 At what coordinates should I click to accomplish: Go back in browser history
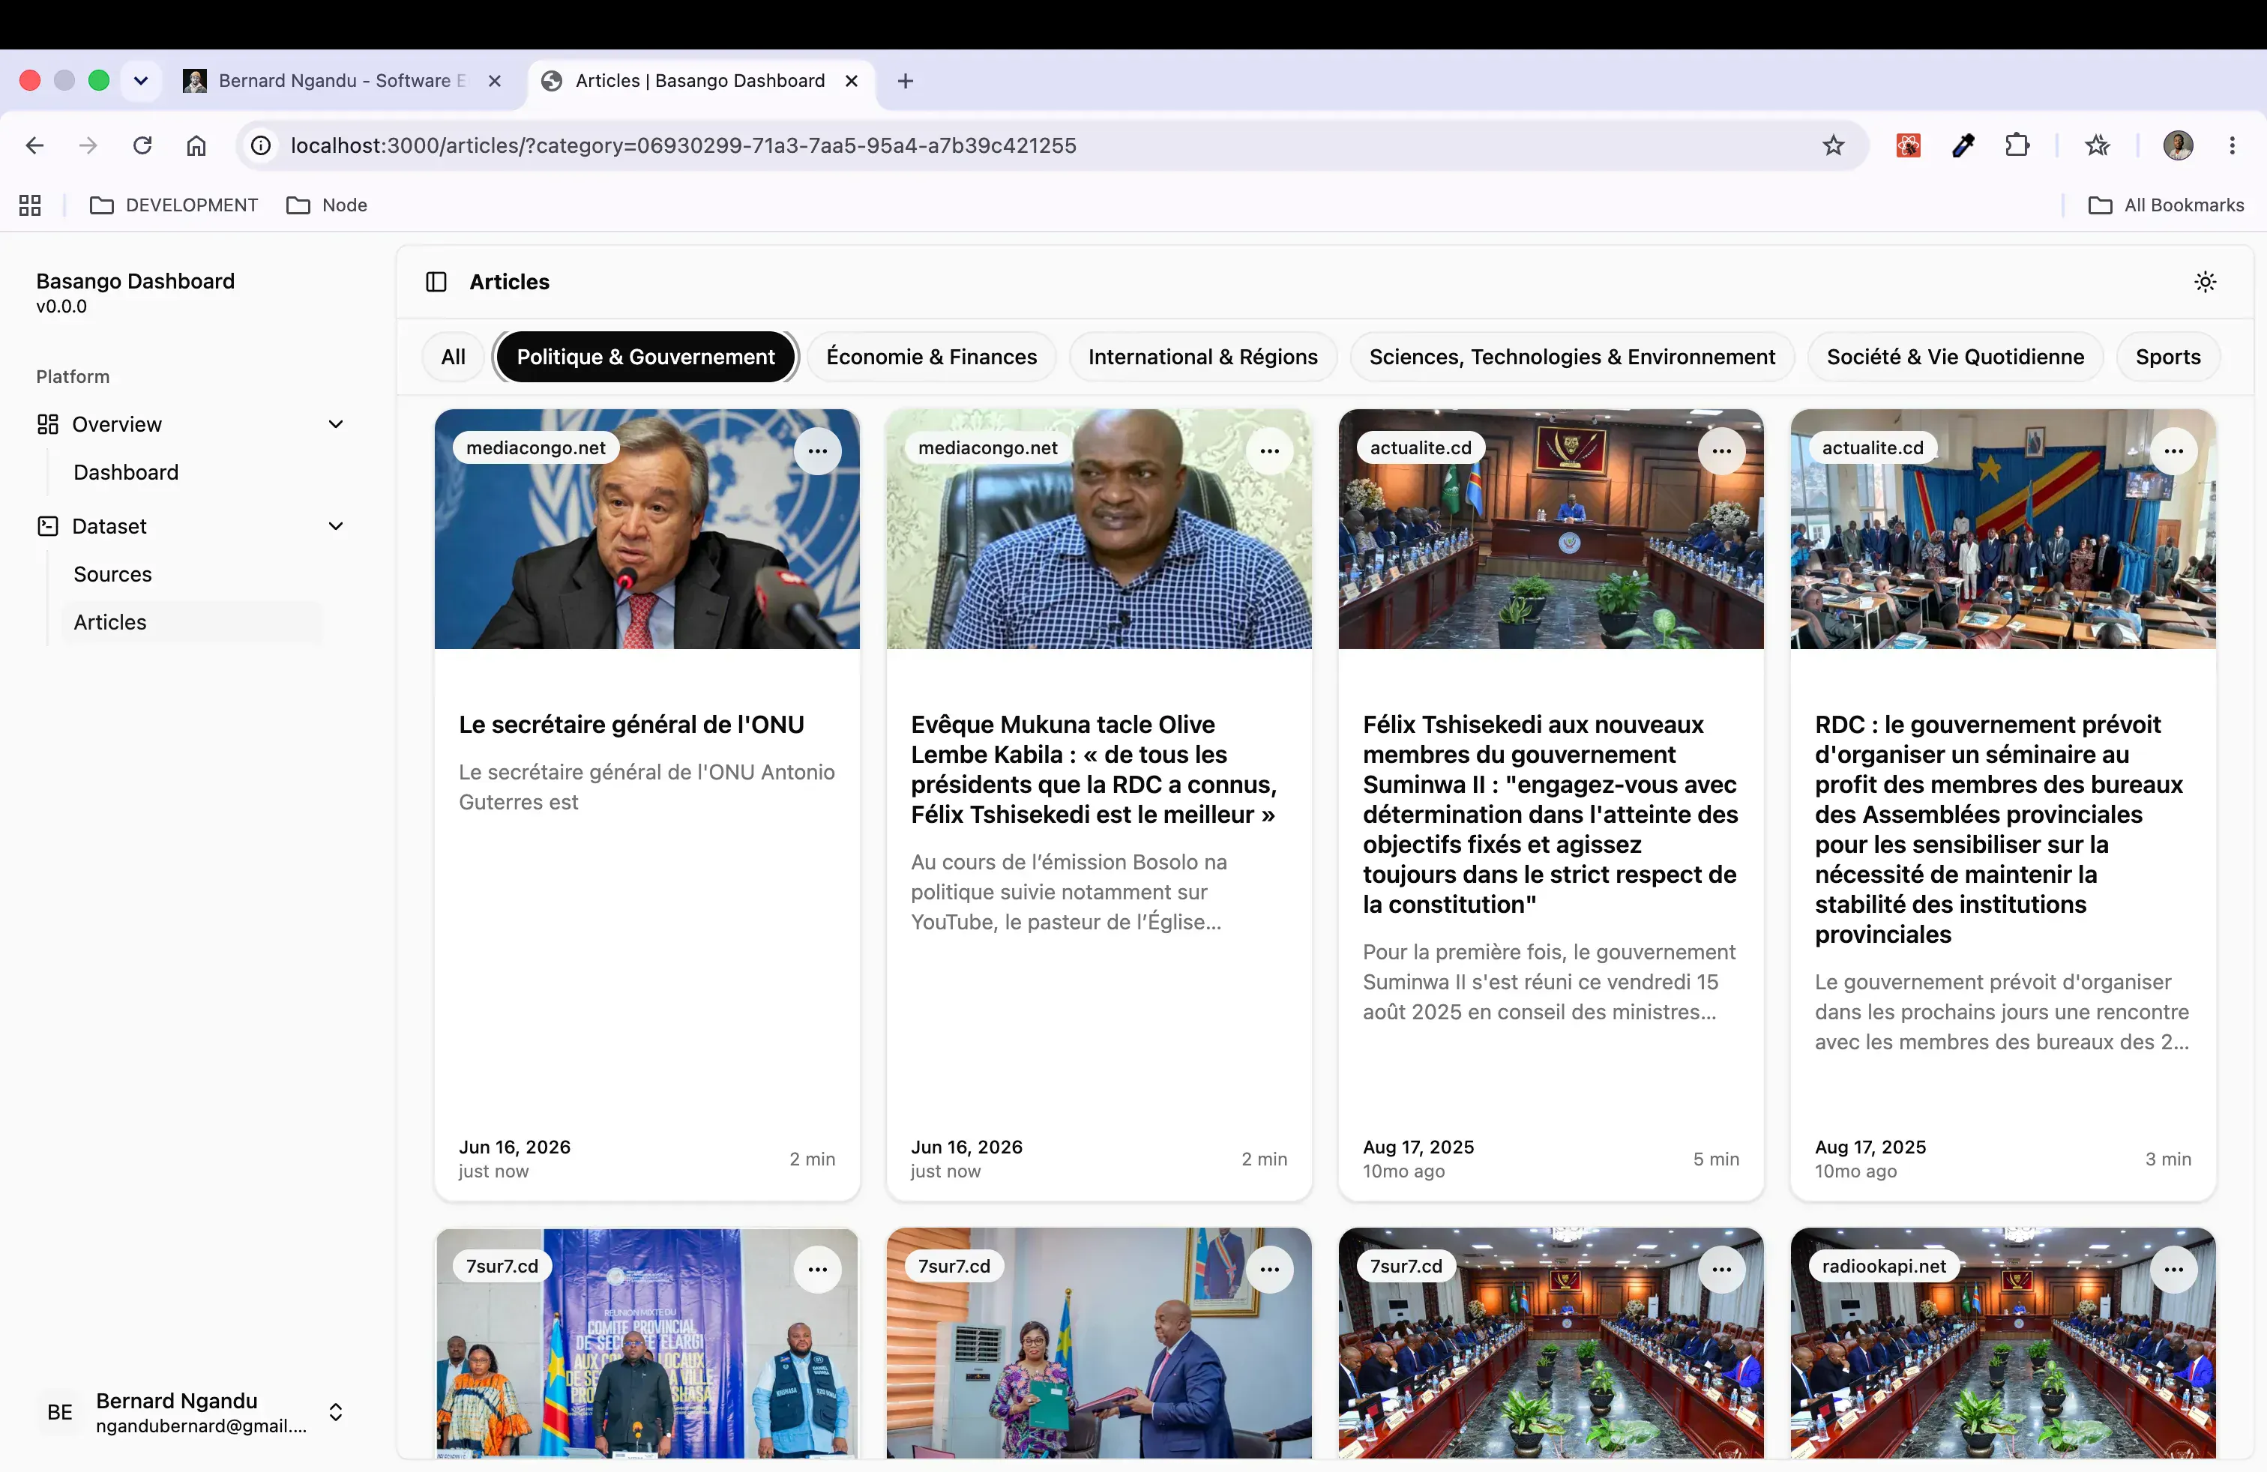point(34,145)
